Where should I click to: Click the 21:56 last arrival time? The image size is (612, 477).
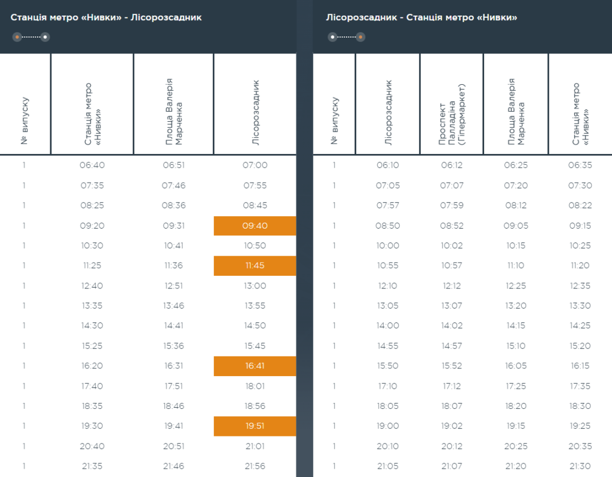255,466
